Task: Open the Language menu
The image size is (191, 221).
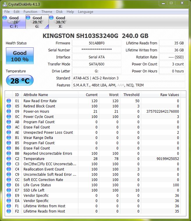Action: pos(85,12)
